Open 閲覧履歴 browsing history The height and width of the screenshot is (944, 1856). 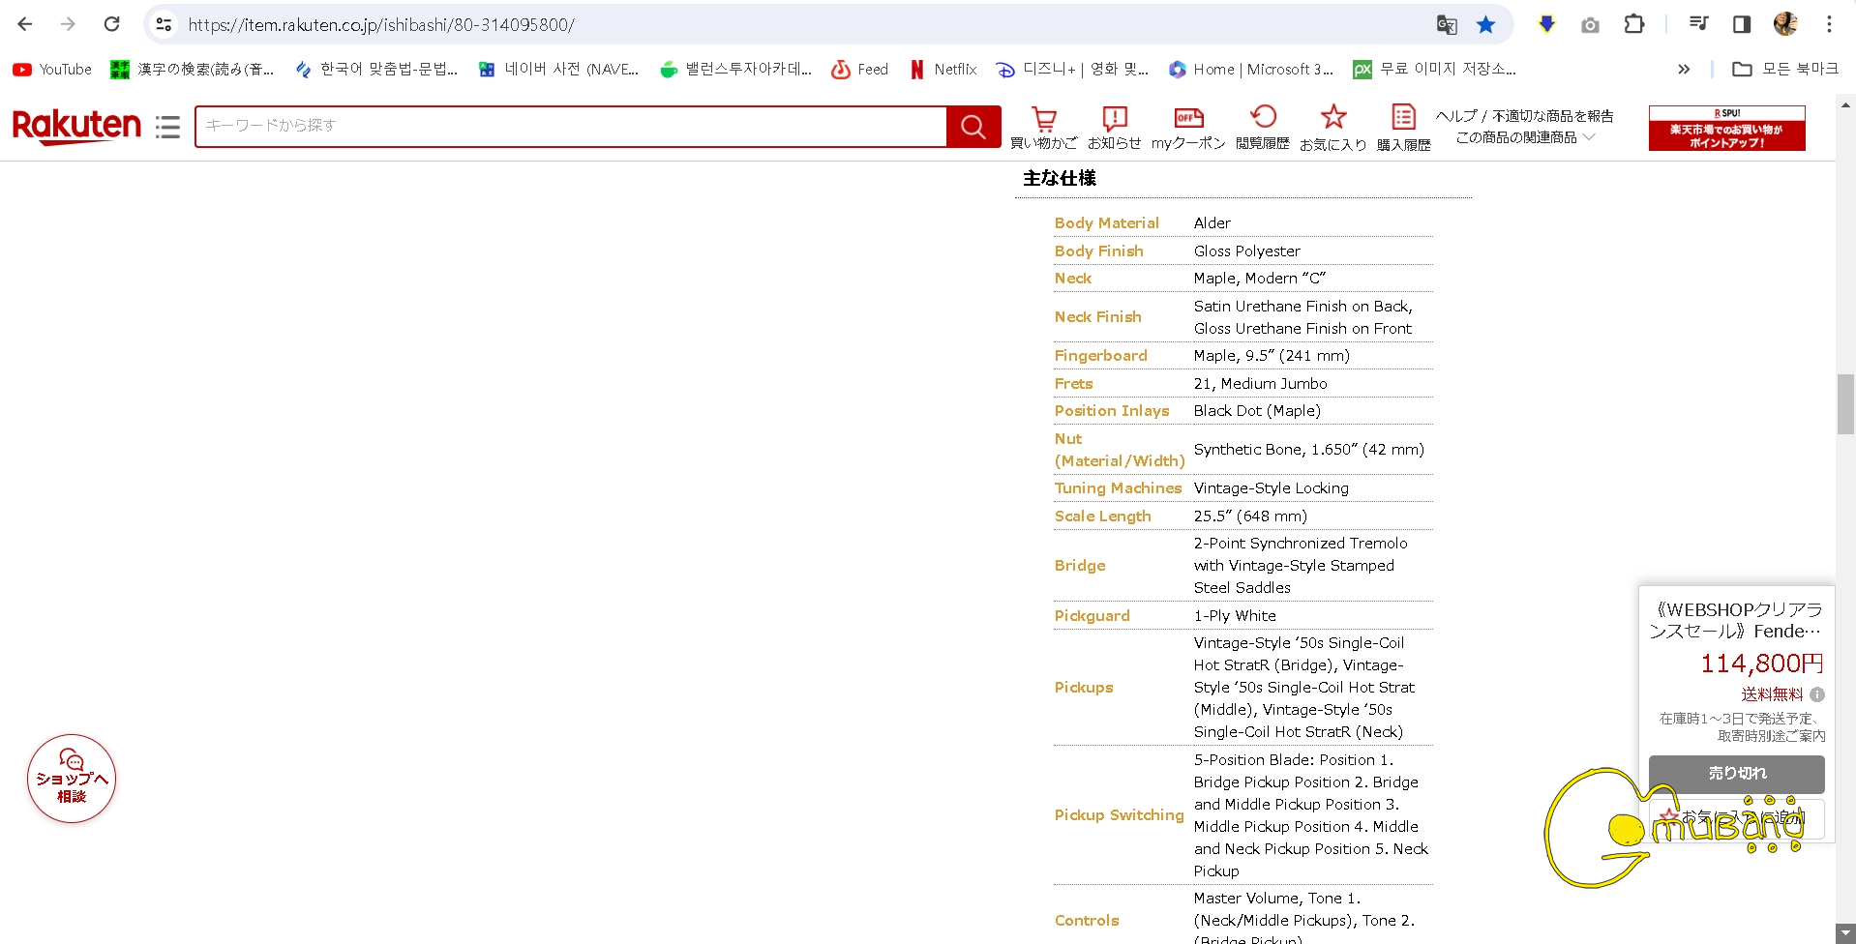click(1263, 128)
